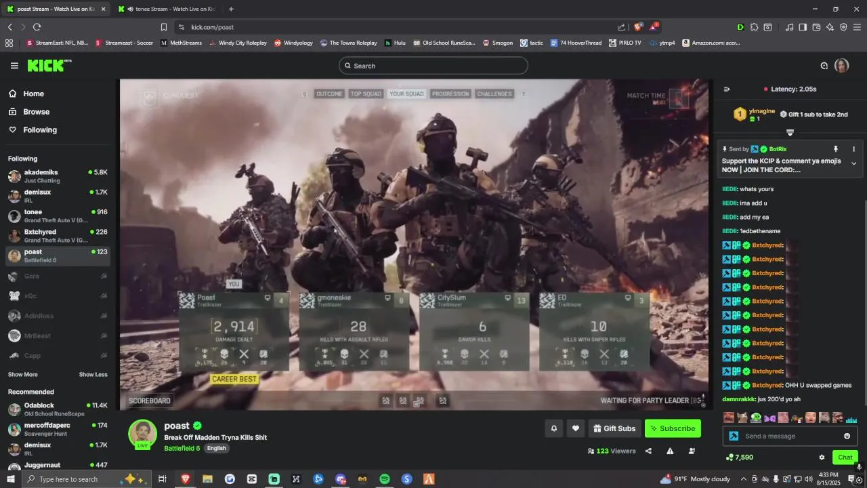Open the browser extensions puzzle icon

(754, 27)
